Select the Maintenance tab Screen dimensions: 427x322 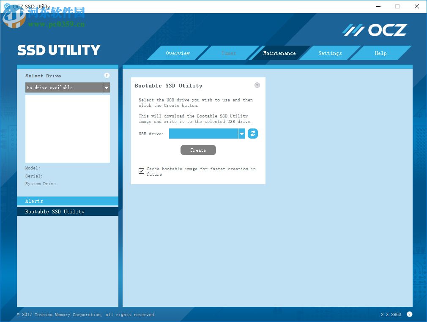279,53
